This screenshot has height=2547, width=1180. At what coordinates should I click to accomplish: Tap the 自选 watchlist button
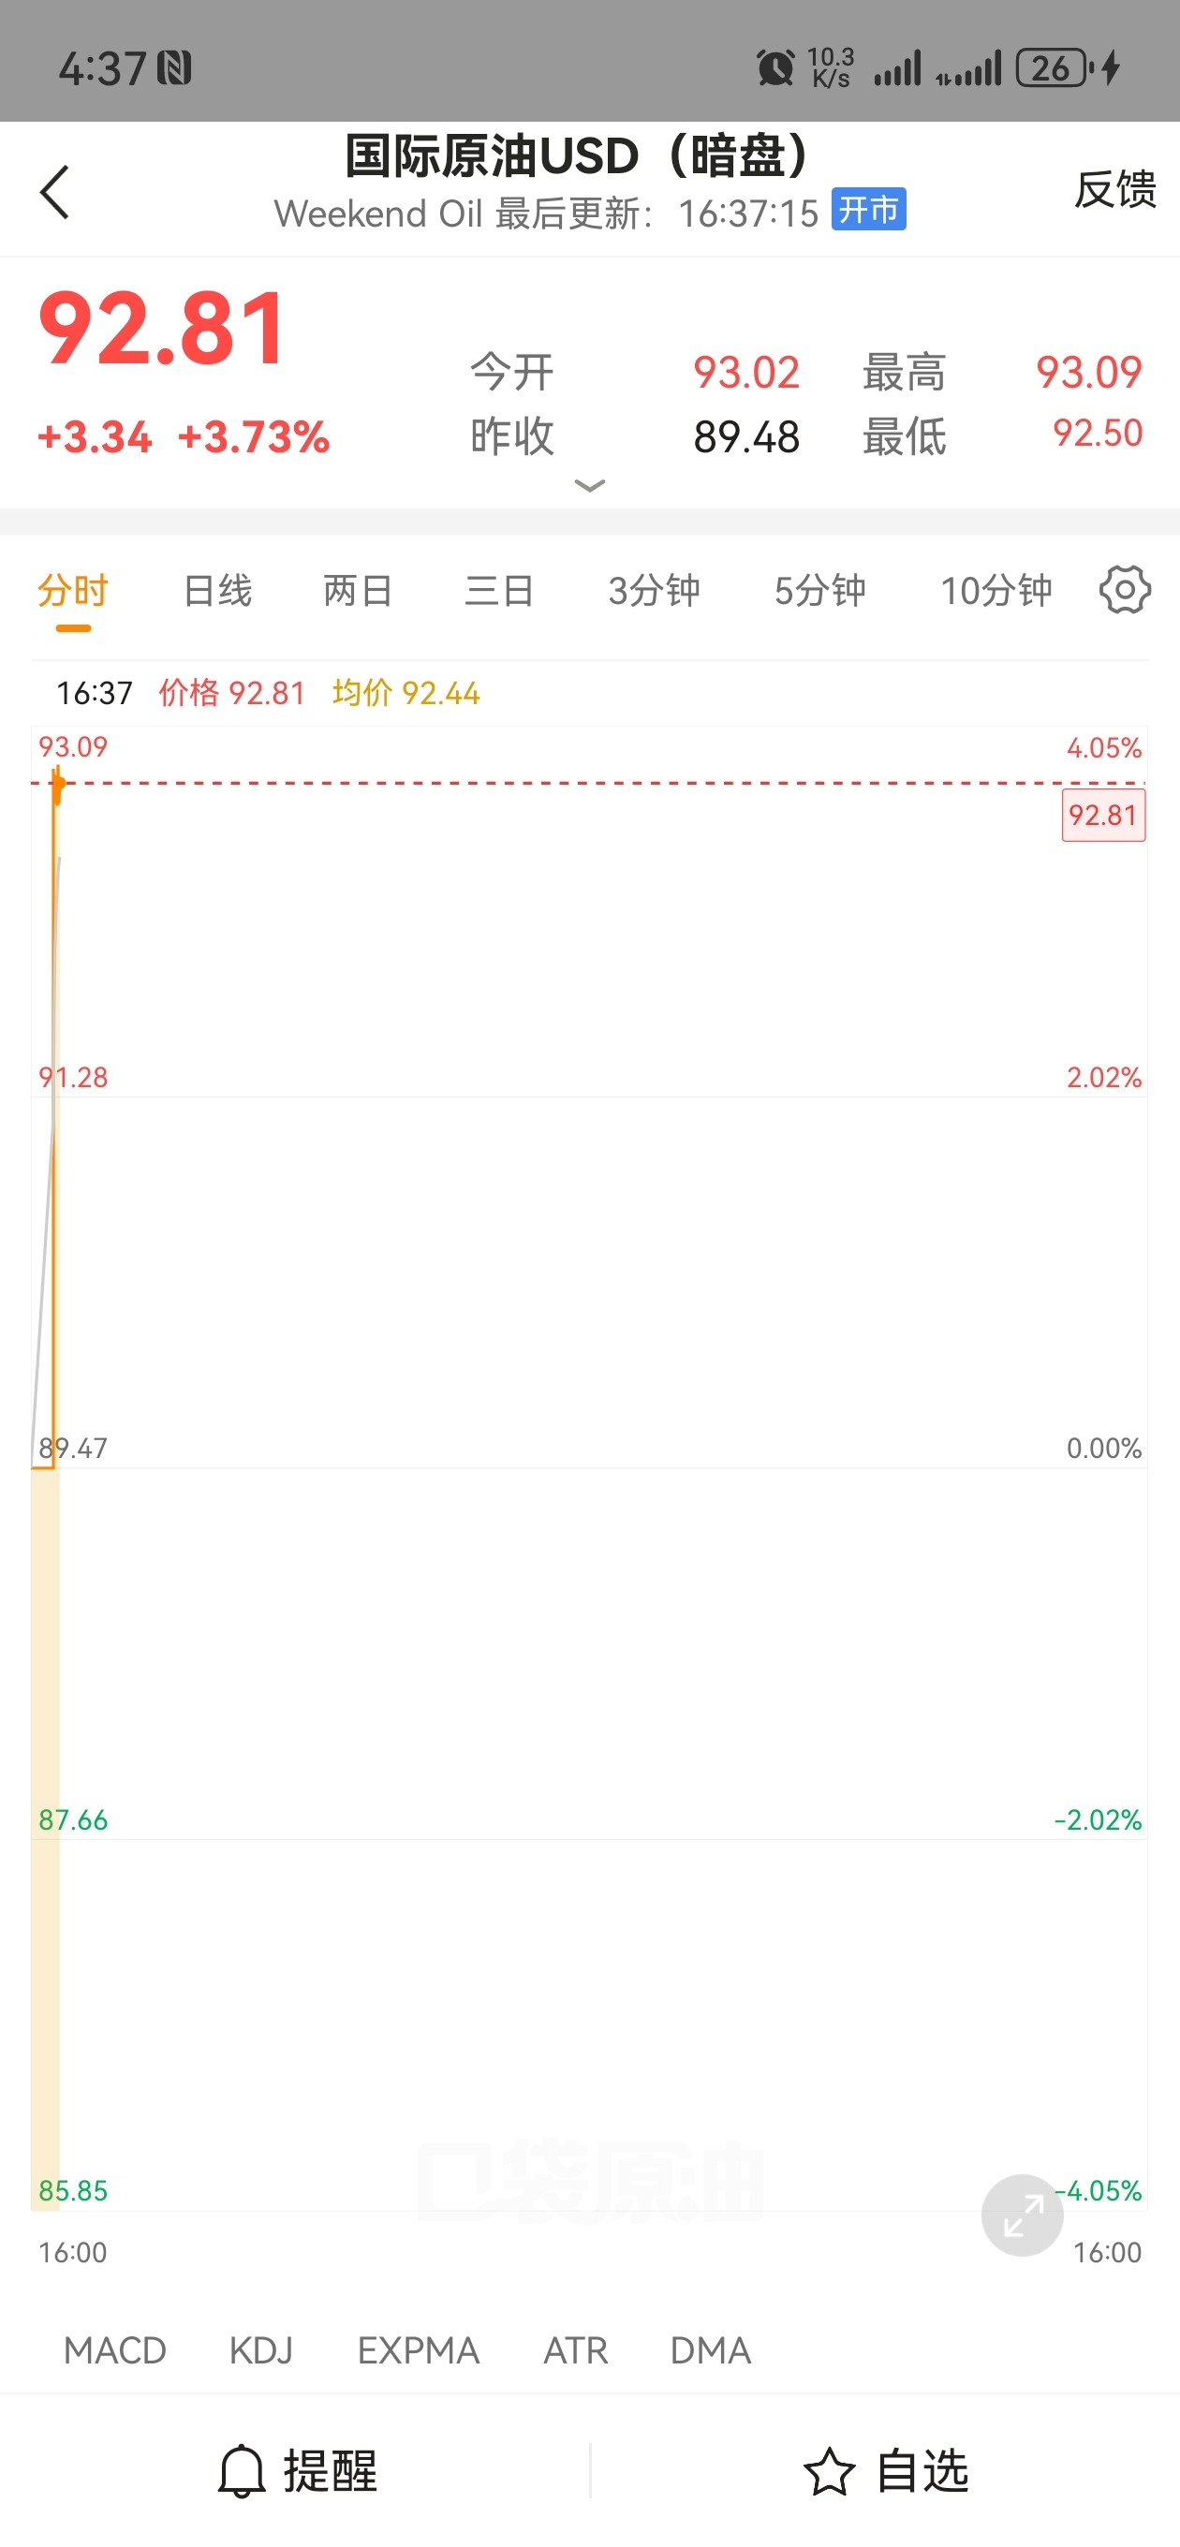pyautogui.click(x=922, y=2471)
